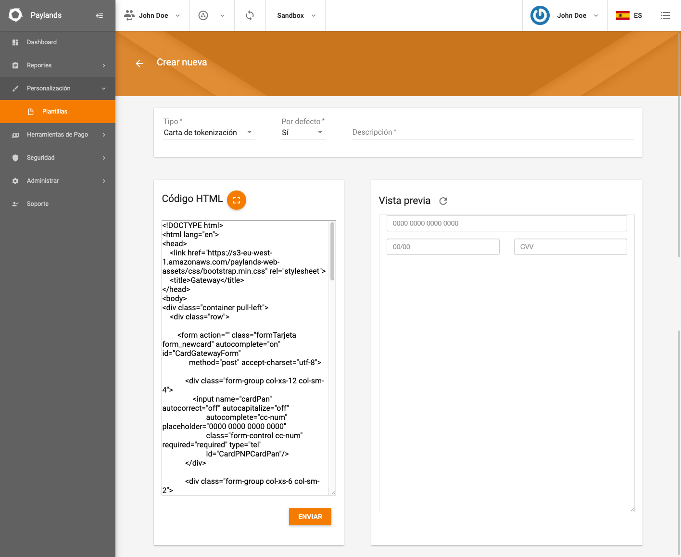The width and height of the screenshot is (681, 557).
Task: Expand HTML code editor to fullscreen
Action: coord(237,200)
